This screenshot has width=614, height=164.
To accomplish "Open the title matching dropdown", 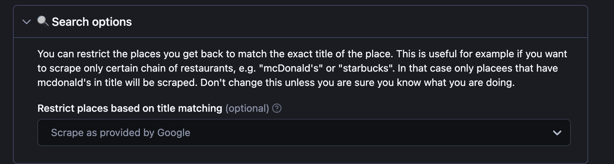I will 304,132.
